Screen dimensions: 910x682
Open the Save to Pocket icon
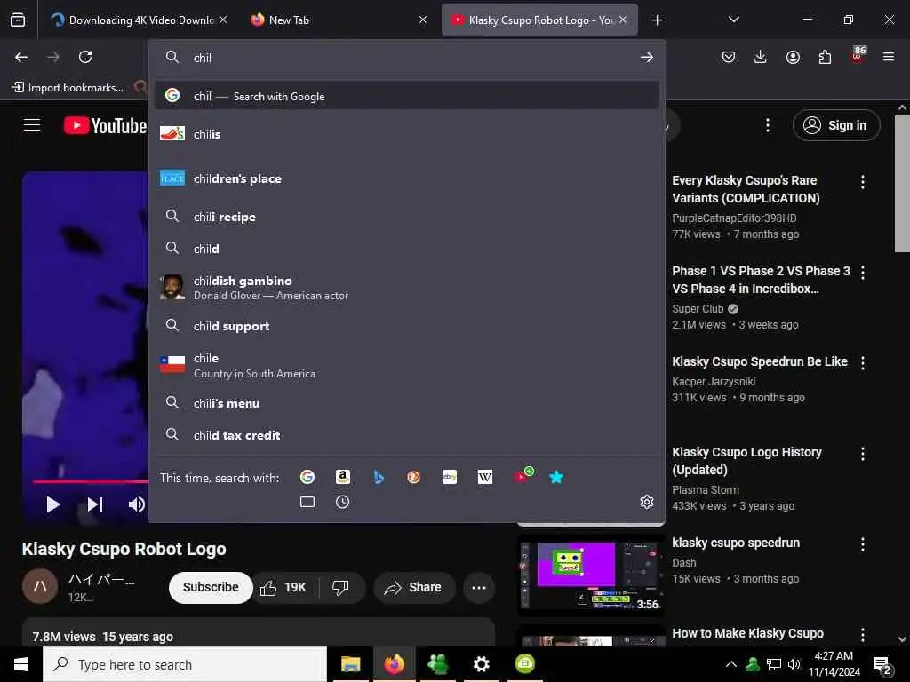click(729, 57)
